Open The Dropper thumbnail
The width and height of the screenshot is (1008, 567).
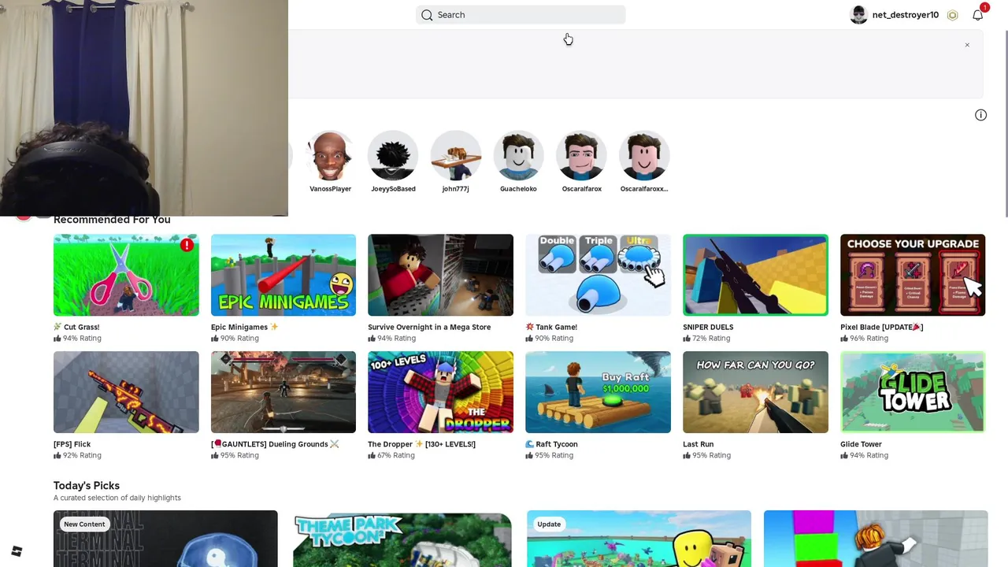point(440,392)
